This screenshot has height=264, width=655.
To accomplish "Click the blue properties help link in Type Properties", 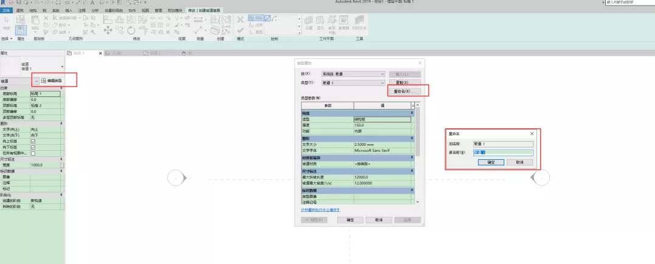I will pyautogui.click(x=320, y=210).
